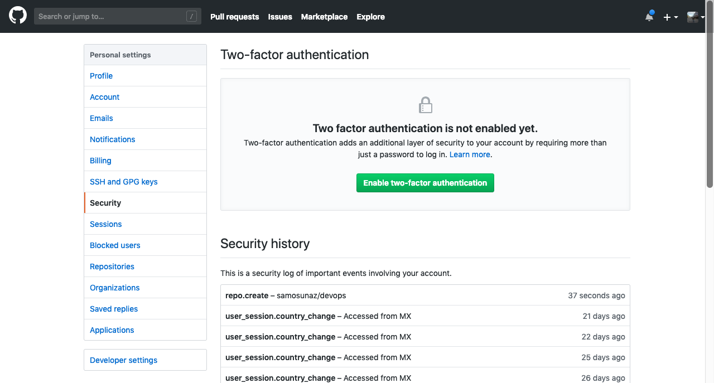This screenshot has height=383, width=714.
Task: Select SSH and GPG keys settings
Action: coord(123,182)
